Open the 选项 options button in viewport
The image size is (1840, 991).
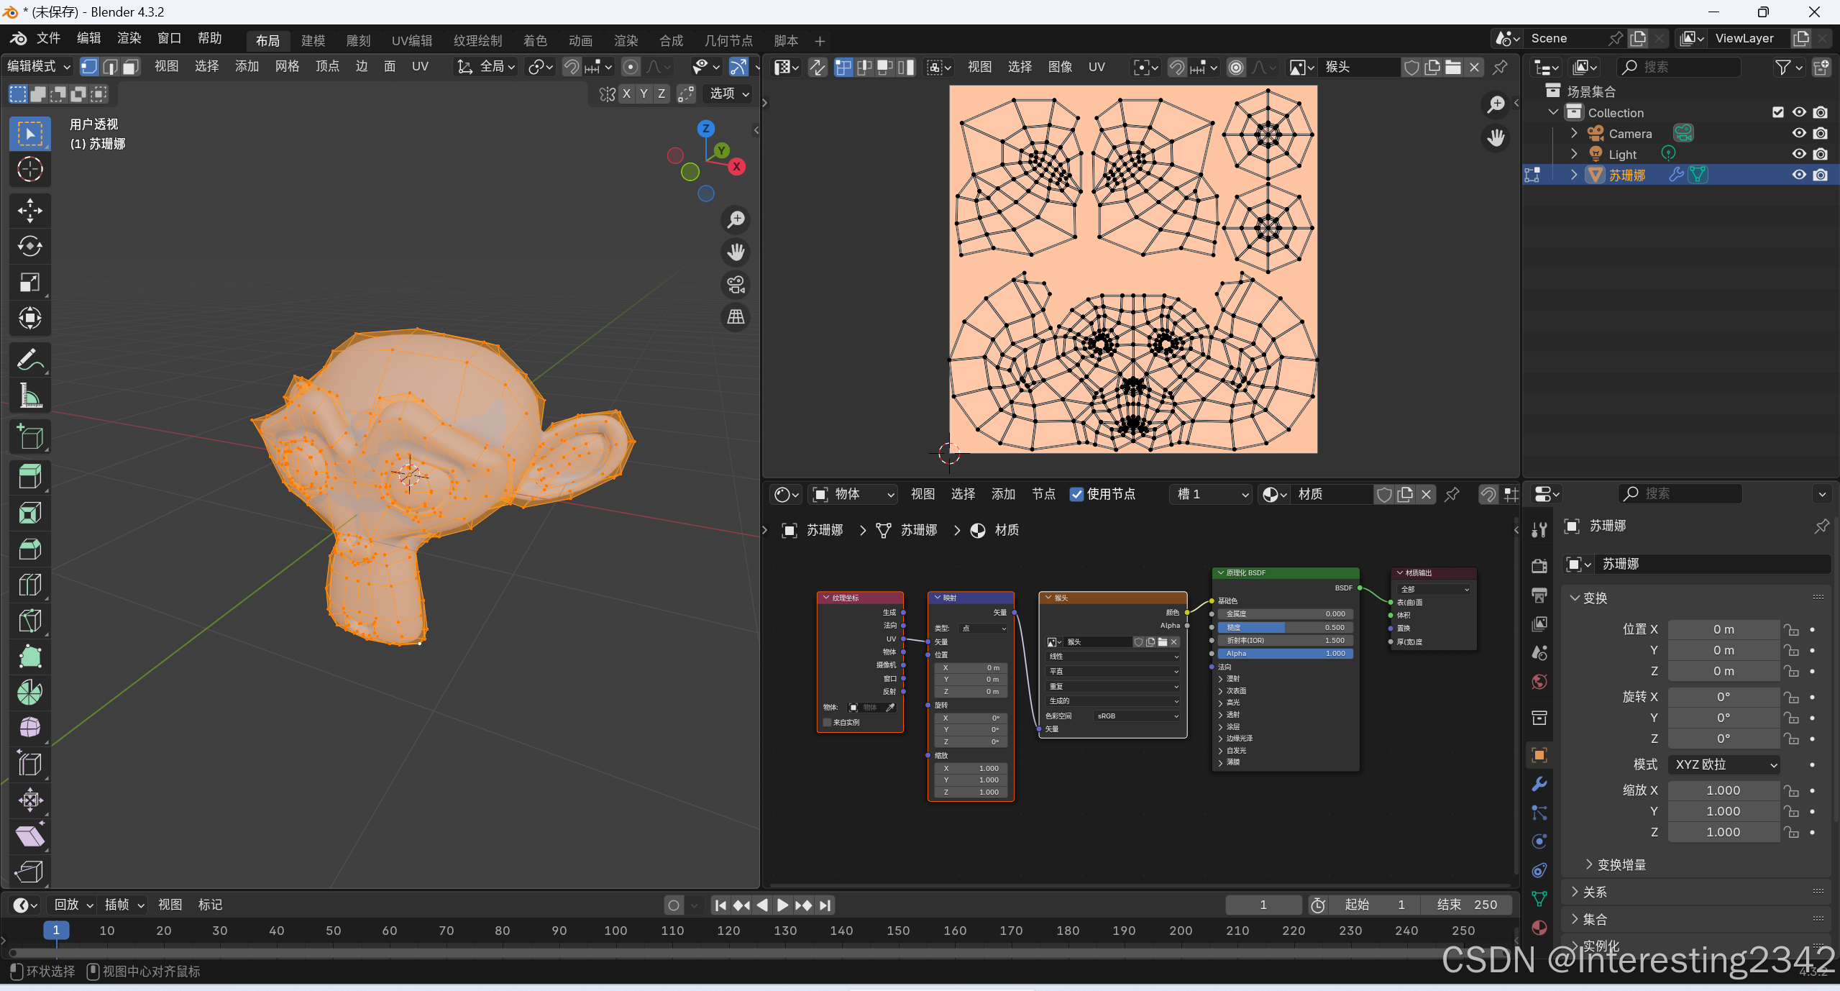729,93
